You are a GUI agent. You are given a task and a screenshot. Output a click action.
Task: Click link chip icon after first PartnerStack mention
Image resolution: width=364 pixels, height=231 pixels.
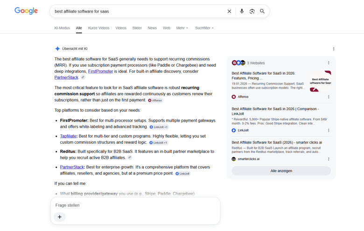click(x=83, y=77)
